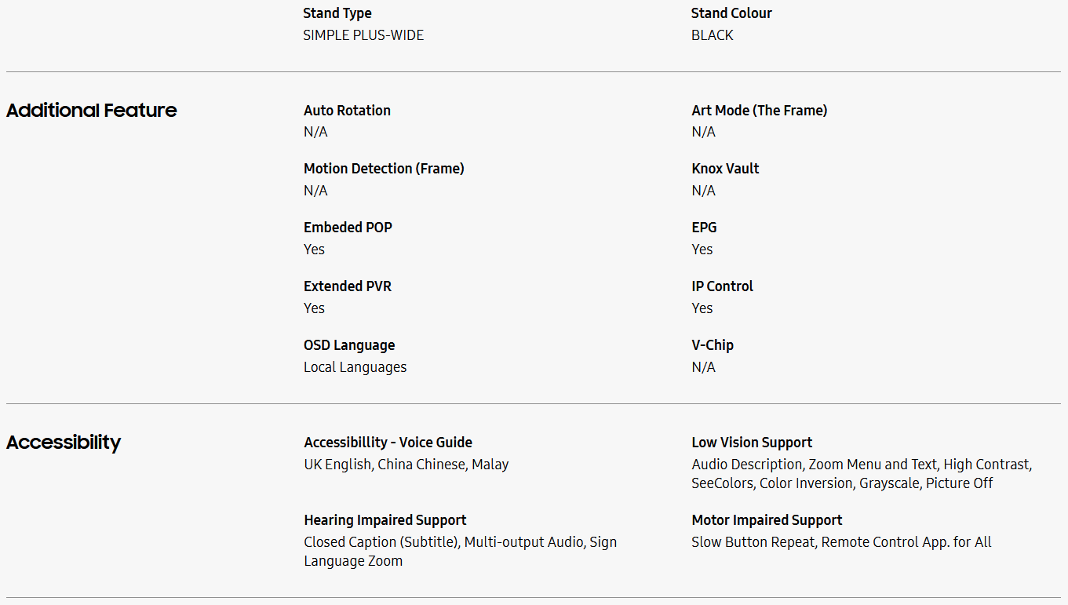Viewport: 1068px width, 605px height.
Task: Click the Local Languages value text
Action: coord(355,367)
